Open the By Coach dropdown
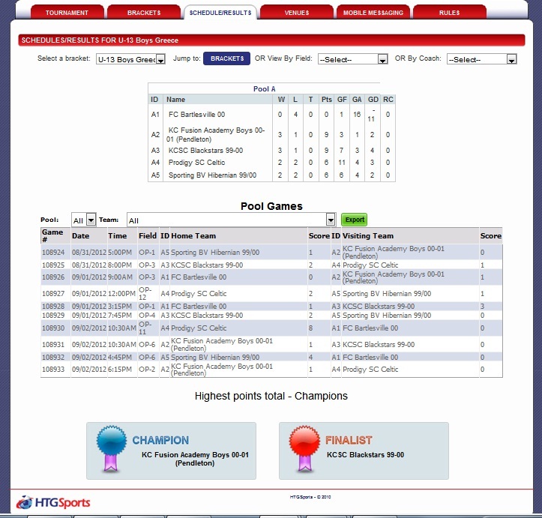Screen dimensions: 542x518 (x=481, y=59)
